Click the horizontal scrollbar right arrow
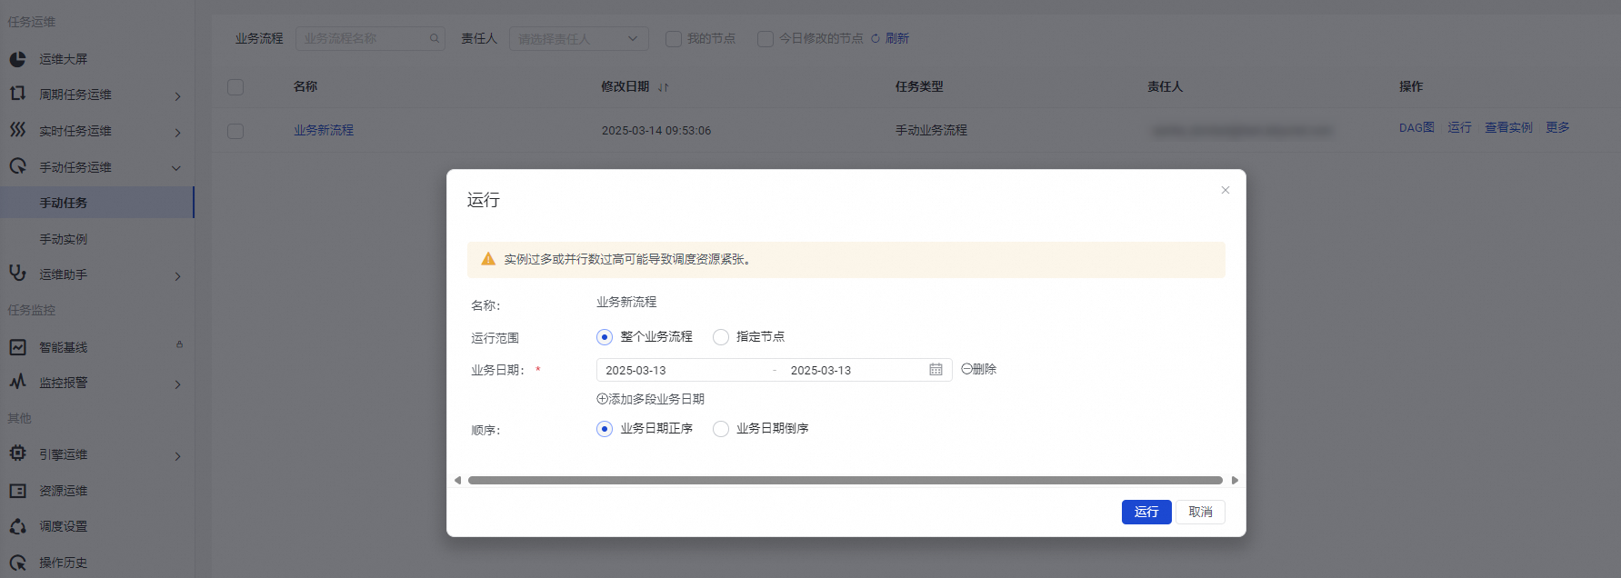 tap(1235, 480)
